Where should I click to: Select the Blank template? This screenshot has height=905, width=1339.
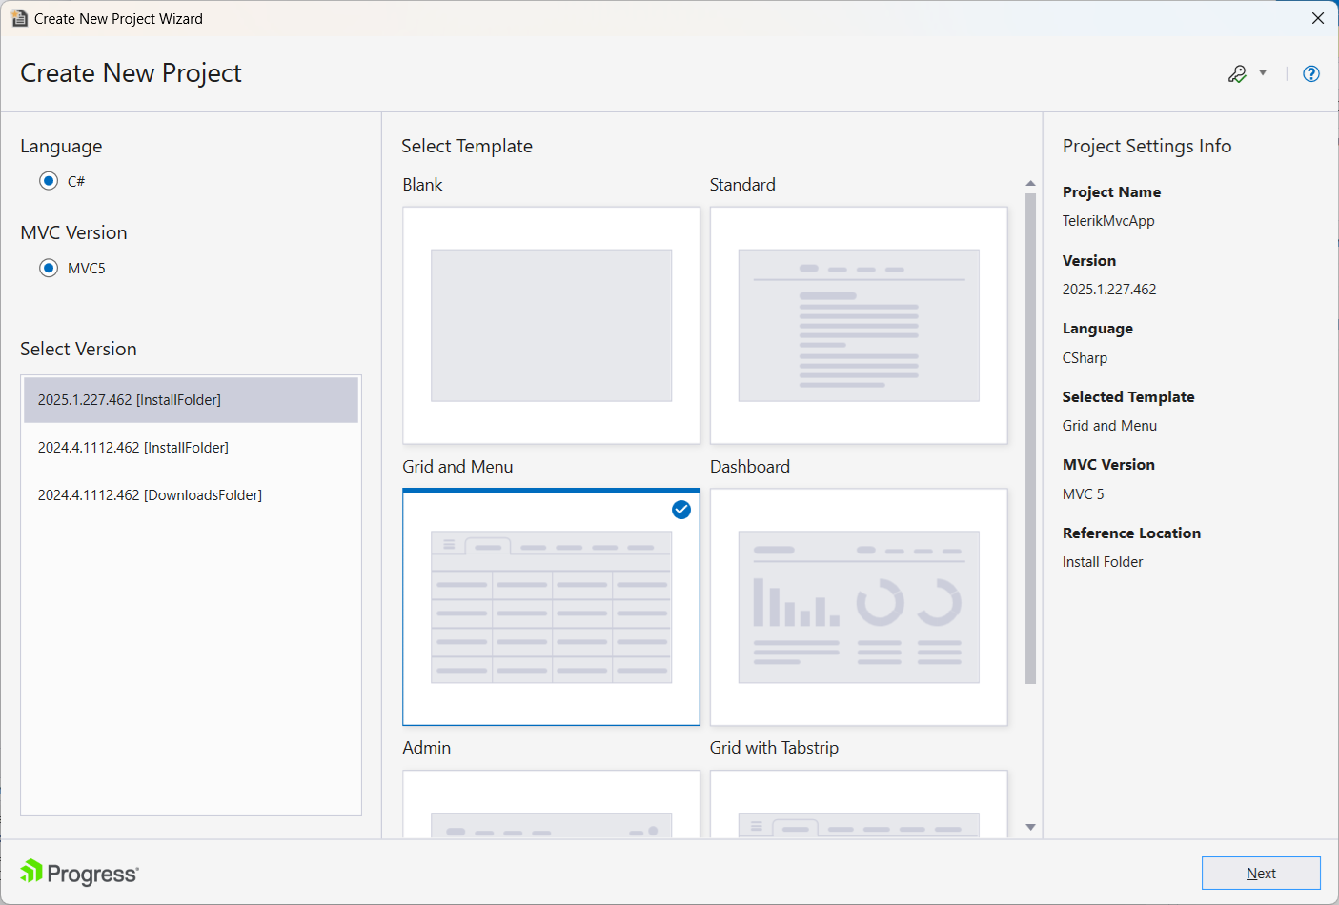[x=551, y=325]
